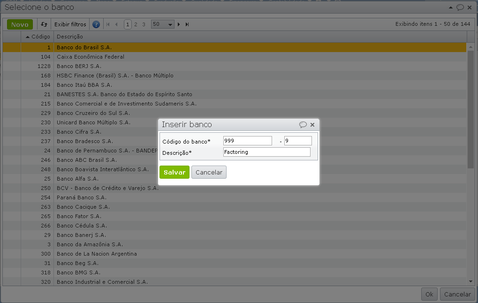Select row Banco de Pernambuco S.A.
This screenshot has width=478, height=303.
point(235,151)
